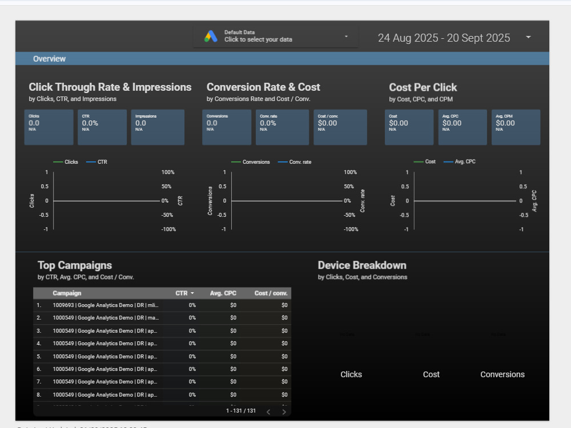Sort table by Campaign column header

[67, 293]
